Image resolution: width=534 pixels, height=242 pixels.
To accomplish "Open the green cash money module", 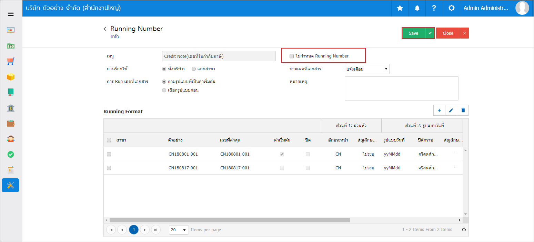I will tap(11, 46).
